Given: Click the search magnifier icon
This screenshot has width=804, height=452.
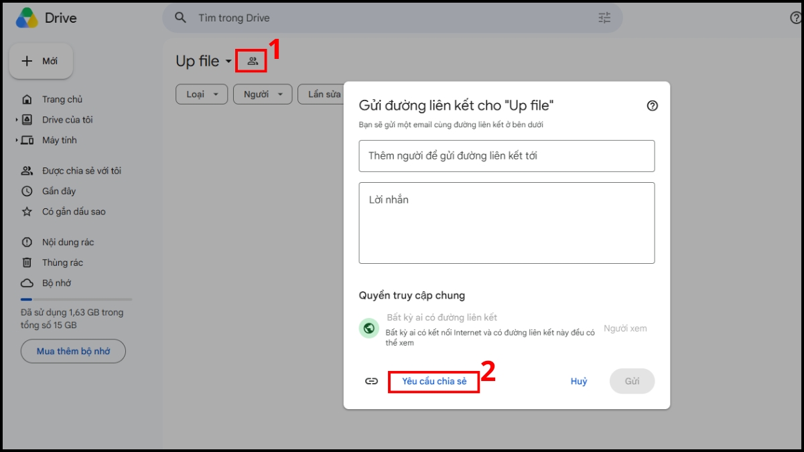Looking at the screenshot, I should click(180, 18).
